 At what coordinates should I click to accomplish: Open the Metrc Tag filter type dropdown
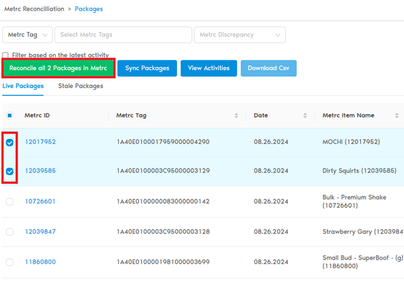(x=28, y=35)
